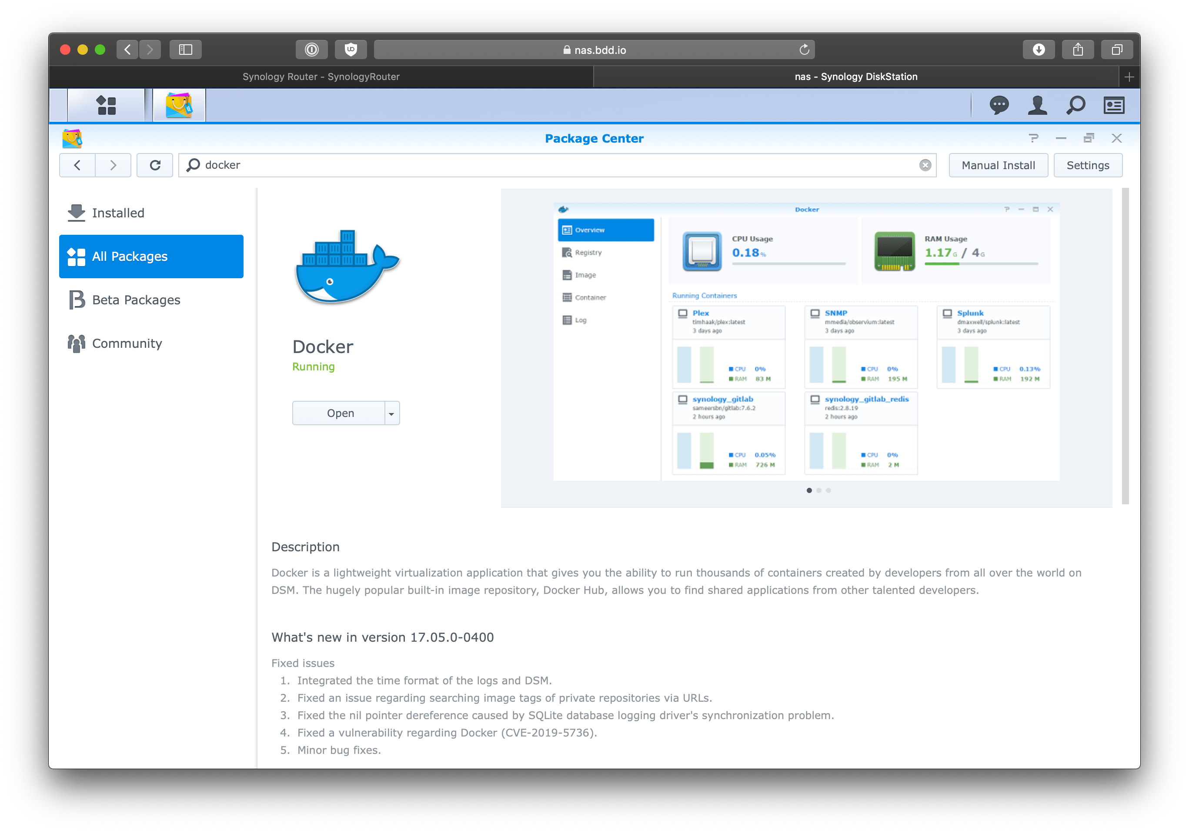Viewport: 1189px width, 833px height.
Task: Open DSM search with the magnifier icon
Action: (1075, 105)
